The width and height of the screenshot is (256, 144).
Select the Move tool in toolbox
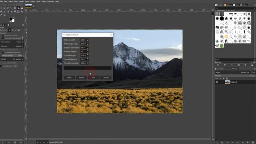pos(1,8)
